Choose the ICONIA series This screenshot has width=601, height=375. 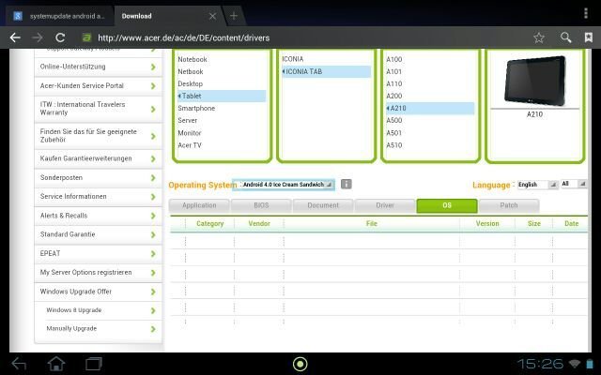click(x=293, y=59)
